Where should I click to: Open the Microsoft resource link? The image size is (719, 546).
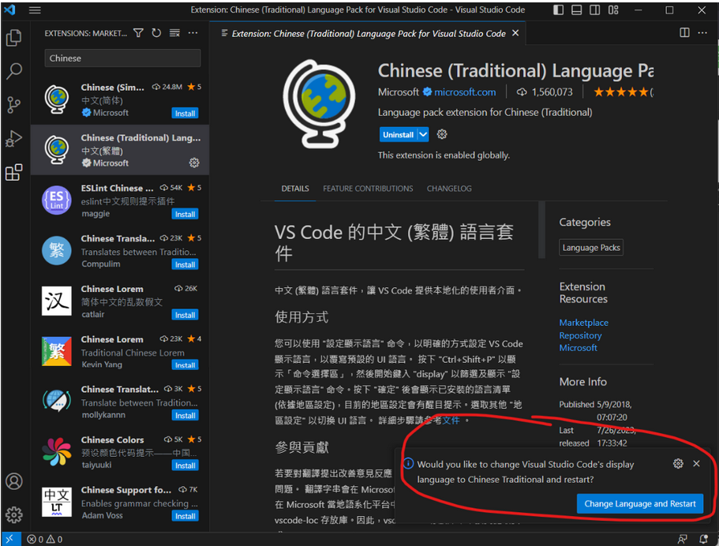point(578,347)
